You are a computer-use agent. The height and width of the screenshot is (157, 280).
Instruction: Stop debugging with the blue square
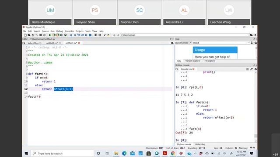tap(90, 35)
